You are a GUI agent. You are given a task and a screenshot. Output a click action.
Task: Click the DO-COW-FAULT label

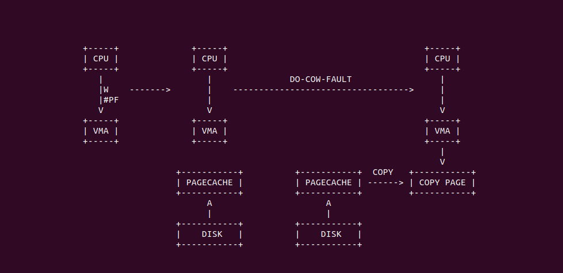pos(321,79)
